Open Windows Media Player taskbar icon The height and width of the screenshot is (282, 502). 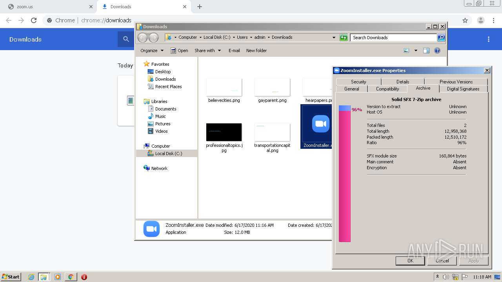tap(58, 277)
